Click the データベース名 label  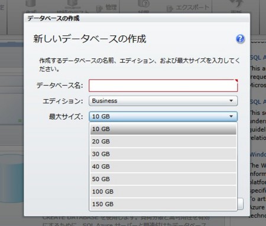click(x=60, y=86)
